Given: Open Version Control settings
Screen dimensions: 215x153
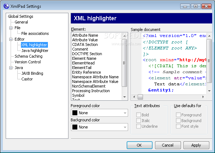Looking at the screenshot, I should coord(28,62).
